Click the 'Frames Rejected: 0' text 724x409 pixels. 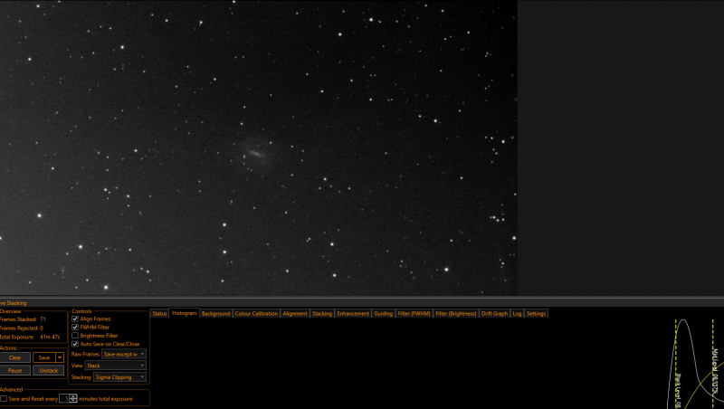22,328
